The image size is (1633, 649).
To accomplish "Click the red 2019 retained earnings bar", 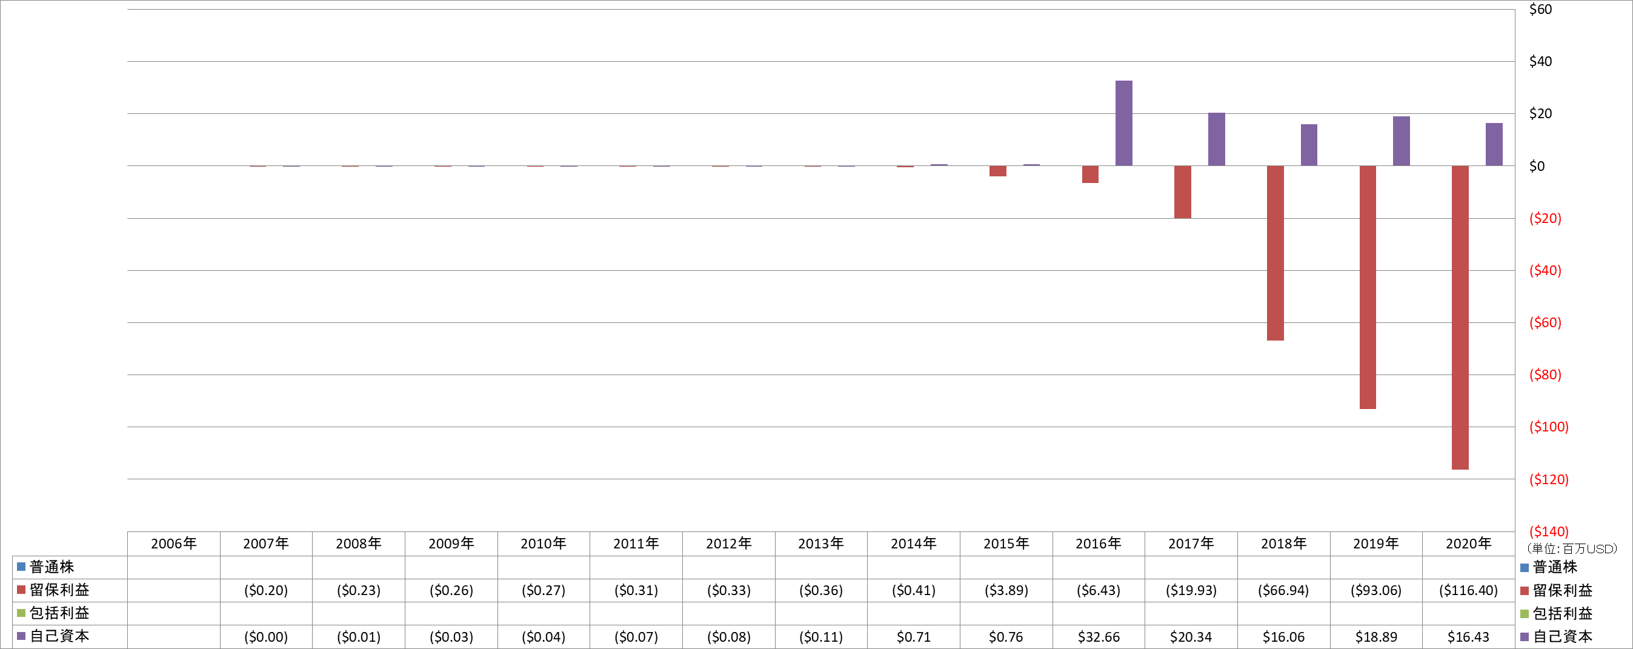I will tap(1368, 287).
